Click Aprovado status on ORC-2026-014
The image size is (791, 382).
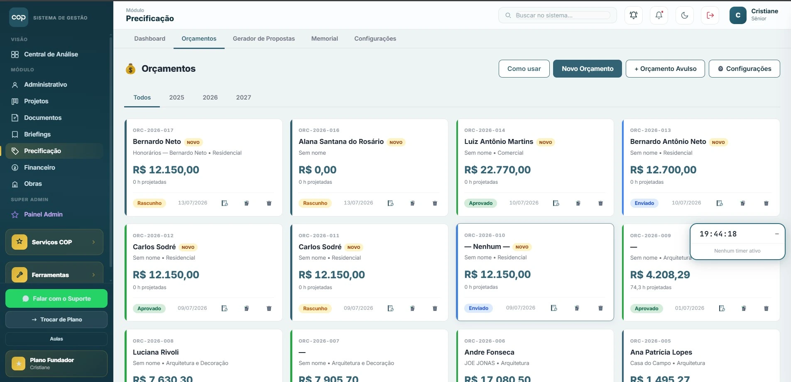pos(480,203)
